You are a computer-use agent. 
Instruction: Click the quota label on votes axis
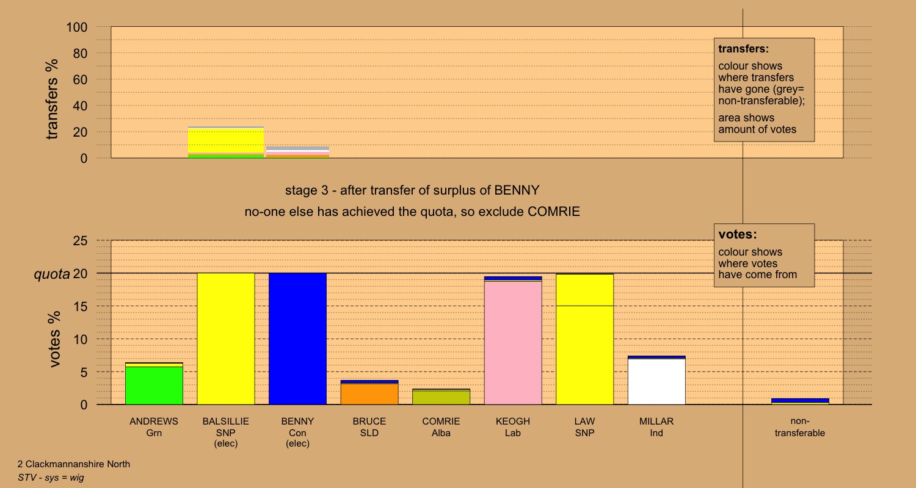coord(51,274)
